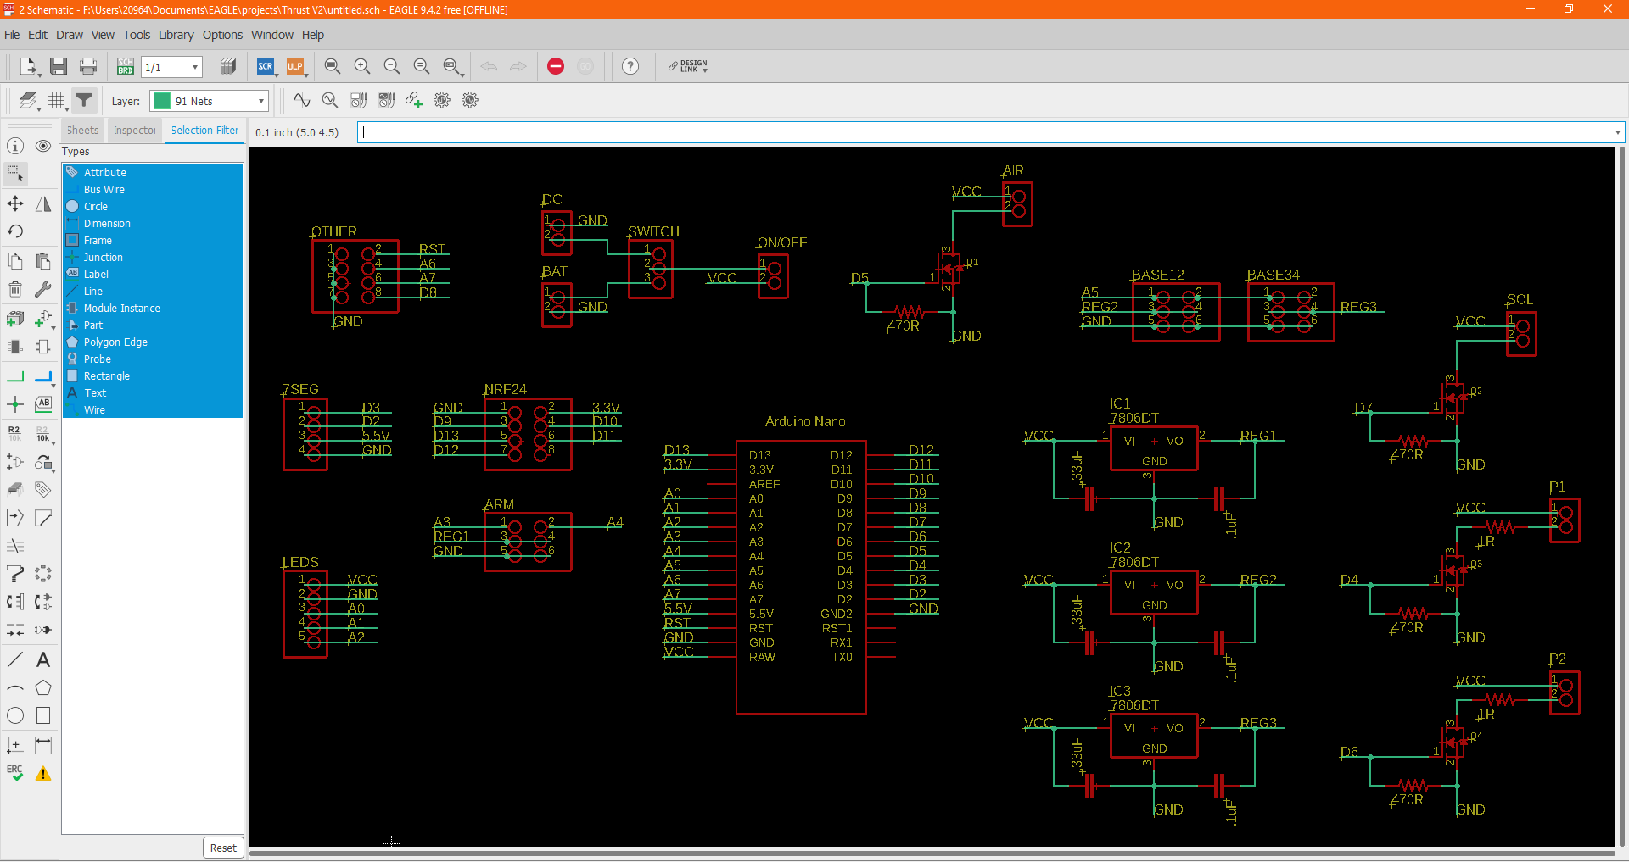Image resolution: width=1629 pixels, height=862 pixels.
Task: Toggle Attribute type in selection filter
Action: (x=153, y=172)
